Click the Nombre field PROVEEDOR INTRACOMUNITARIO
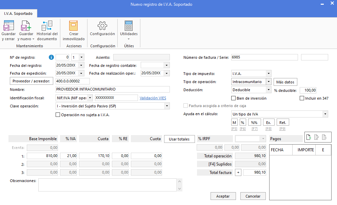 113,89
